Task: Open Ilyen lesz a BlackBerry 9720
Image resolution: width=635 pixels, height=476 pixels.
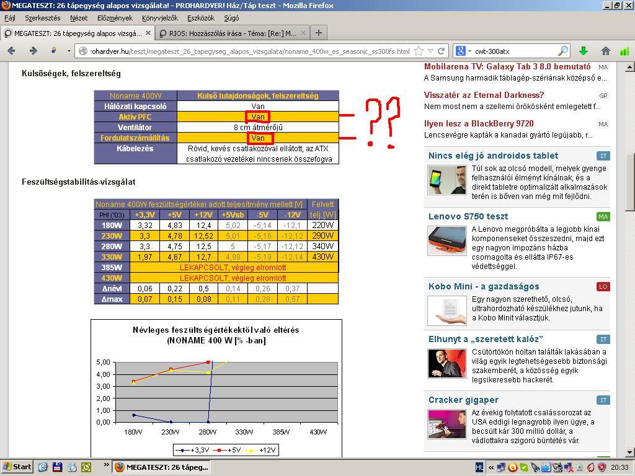Action: tap(479, 123)
